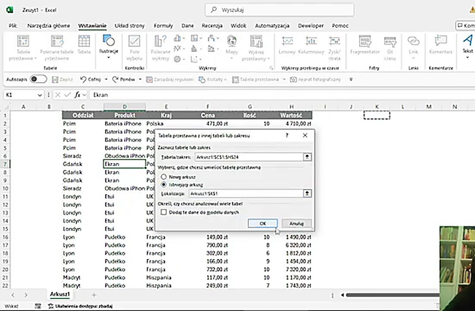Click the collapse range icon beside Tabela/zakres
475x311 pixels.
coord(307,157)
